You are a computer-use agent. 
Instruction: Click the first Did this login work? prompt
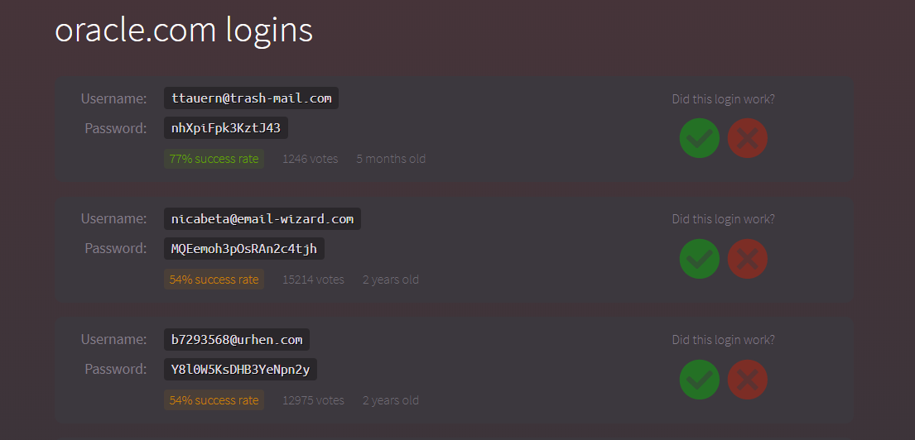[723, 99]
